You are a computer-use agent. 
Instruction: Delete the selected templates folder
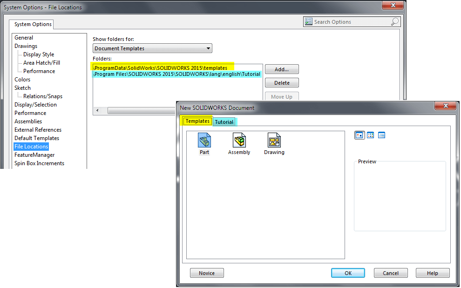pos(282,82)
